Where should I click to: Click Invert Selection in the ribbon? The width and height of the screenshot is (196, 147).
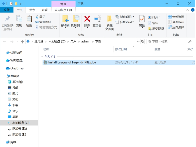click(176, 27)
